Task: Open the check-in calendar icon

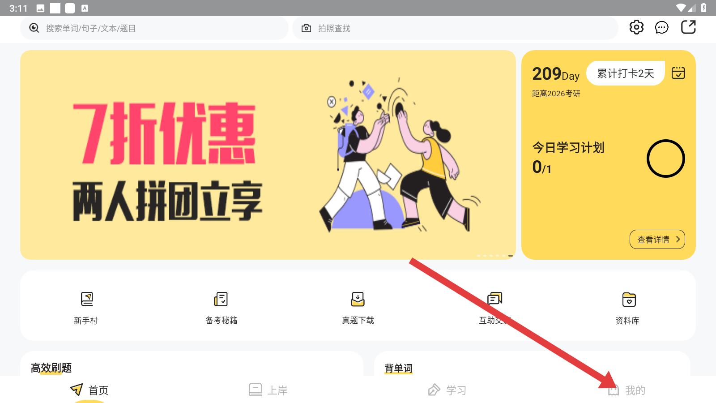Action: [678, 73]
